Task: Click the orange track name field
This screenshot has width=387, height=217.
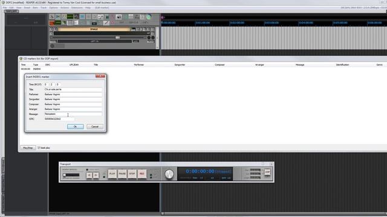Action: [94, 30]
